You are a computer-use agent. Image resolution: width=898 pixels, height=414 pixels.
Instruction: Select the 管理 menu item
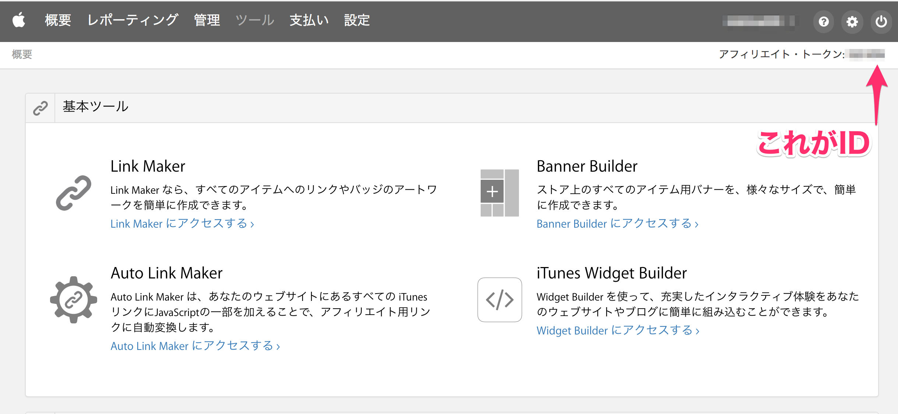coord(207,20)
